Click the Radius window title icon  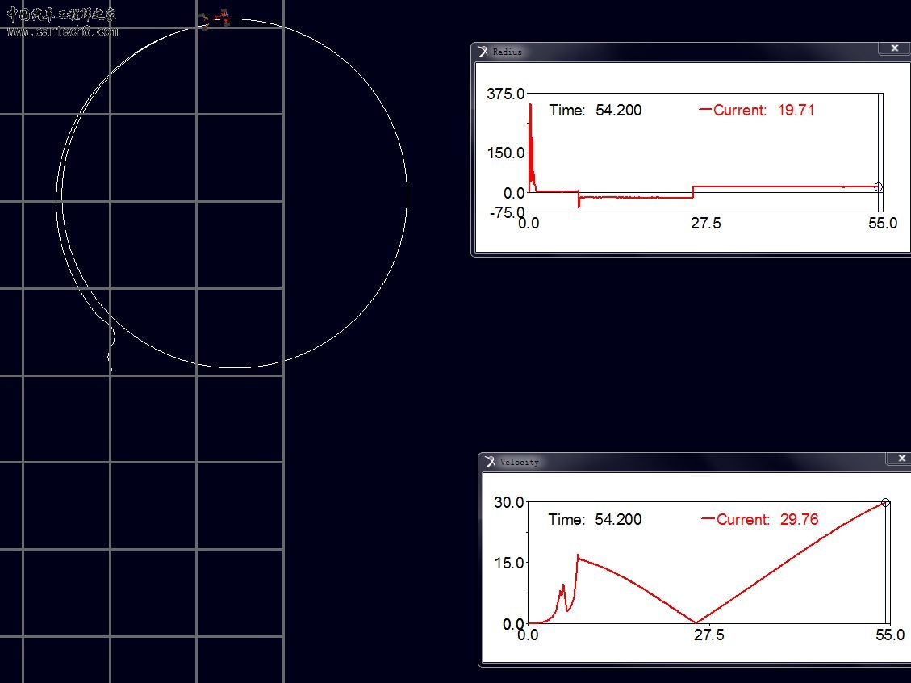[483, 52]
